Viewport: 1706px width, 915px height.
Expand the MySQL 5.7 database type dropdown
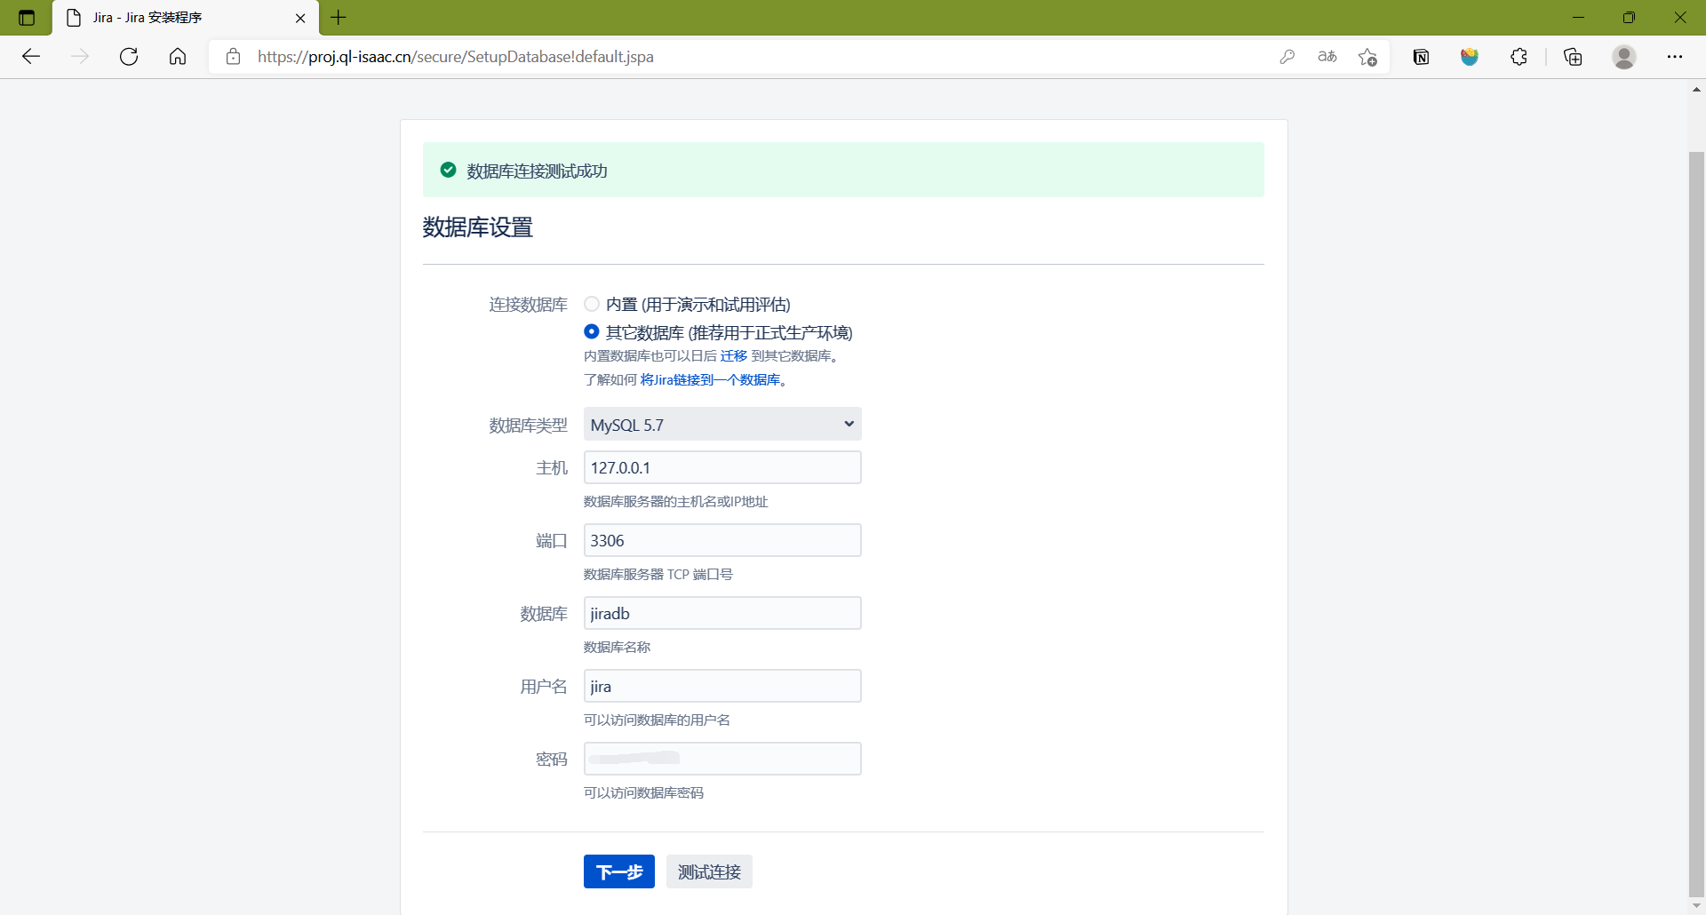pos(721,425)
